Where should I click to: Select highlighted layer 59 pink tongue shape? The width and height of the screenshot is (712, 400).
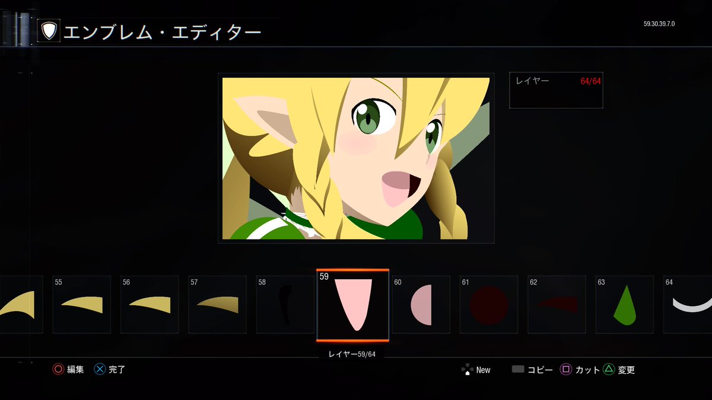click(353, 305)
